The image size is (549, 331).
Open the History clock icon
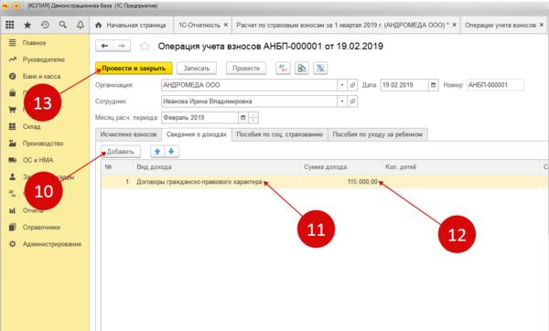[x=45, y=25]
